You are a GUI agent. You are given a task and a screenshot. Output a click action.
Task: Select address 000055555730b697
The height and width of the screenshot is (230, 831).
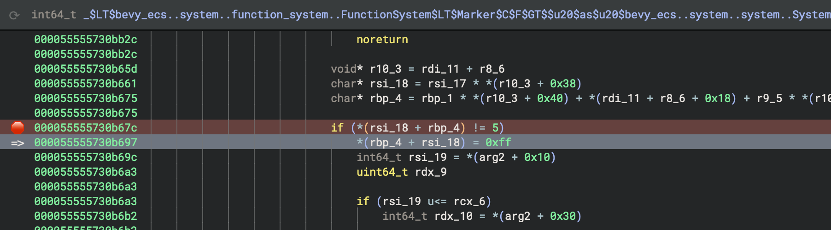[86, 143]
